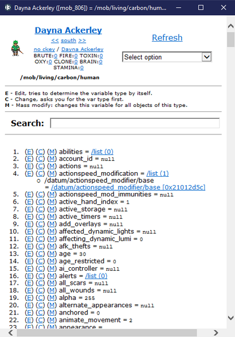Open the Dayna Ackerley title link
Screen dimensions: 235x337
69,30
